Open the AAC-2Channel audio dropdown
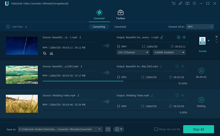Image resolution: width=220 pixels, height=136 pixels. [133, 52]
